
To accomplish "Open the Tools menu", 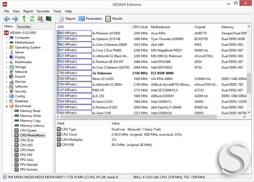I will click(x=57, y=11).
